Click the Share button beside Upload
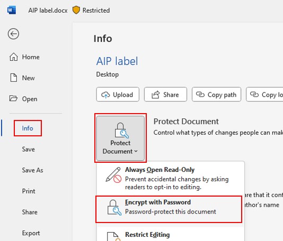The width and height of the screenshot is (283, 241). point(165,95)
